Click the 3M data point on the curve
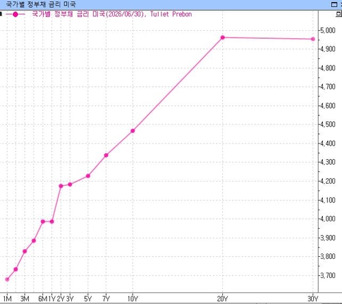Screen dimensions: 342x304 (25, 251)
